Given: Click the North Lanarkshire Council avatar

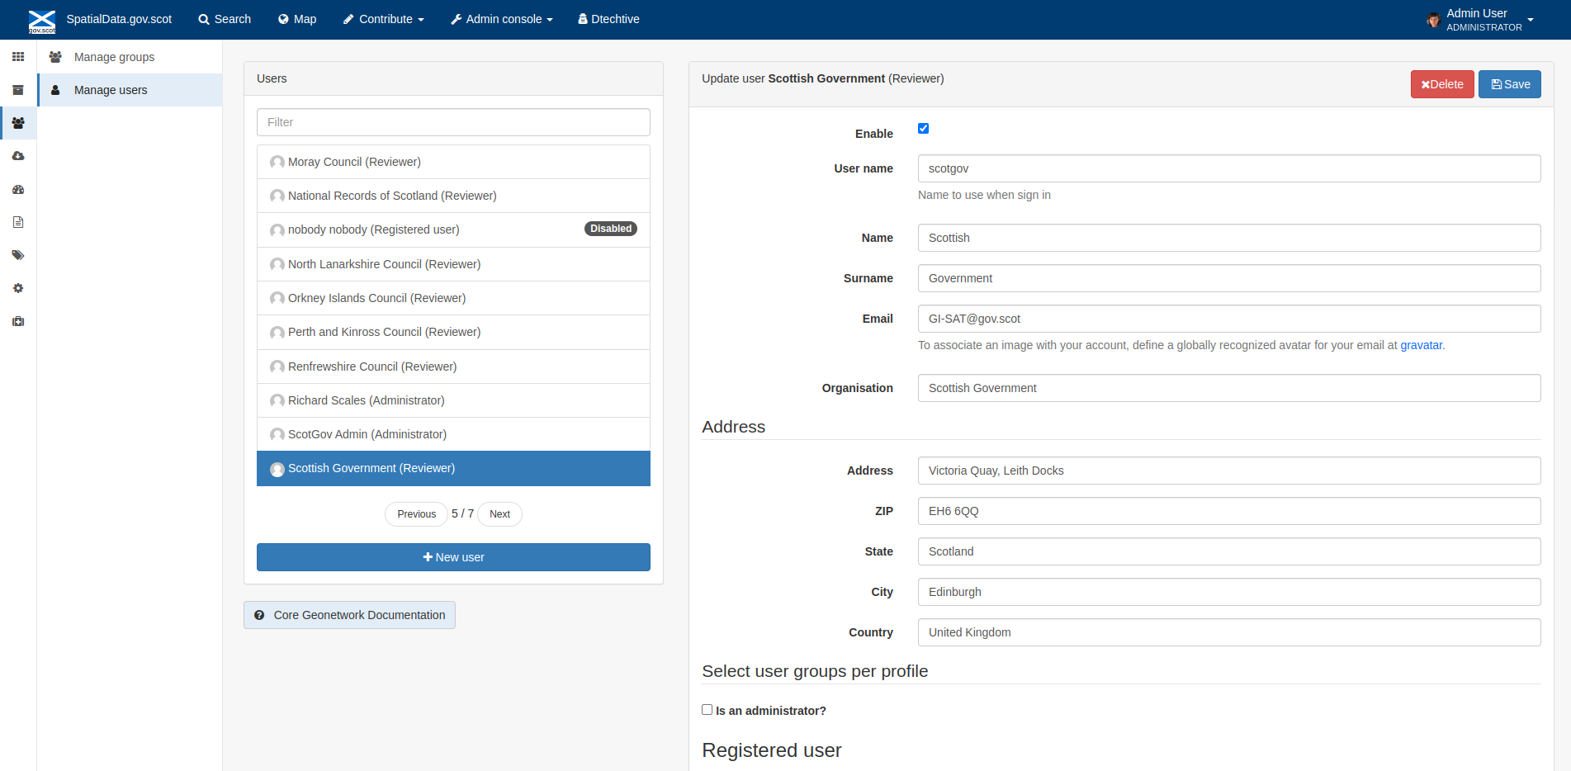Looking at the screenshot, I should click(277, 264).
